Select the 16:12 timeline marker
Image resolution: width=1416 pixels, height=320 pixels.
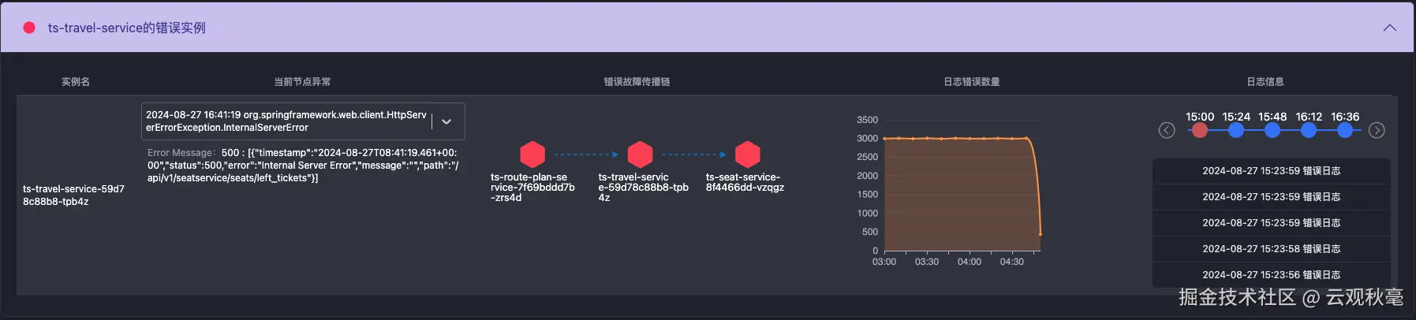coord(1309,130)
